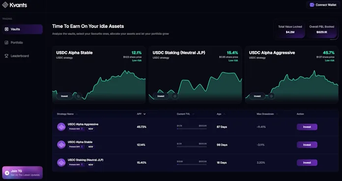
Task: Open the Leaderboard section
Action: 23,56
